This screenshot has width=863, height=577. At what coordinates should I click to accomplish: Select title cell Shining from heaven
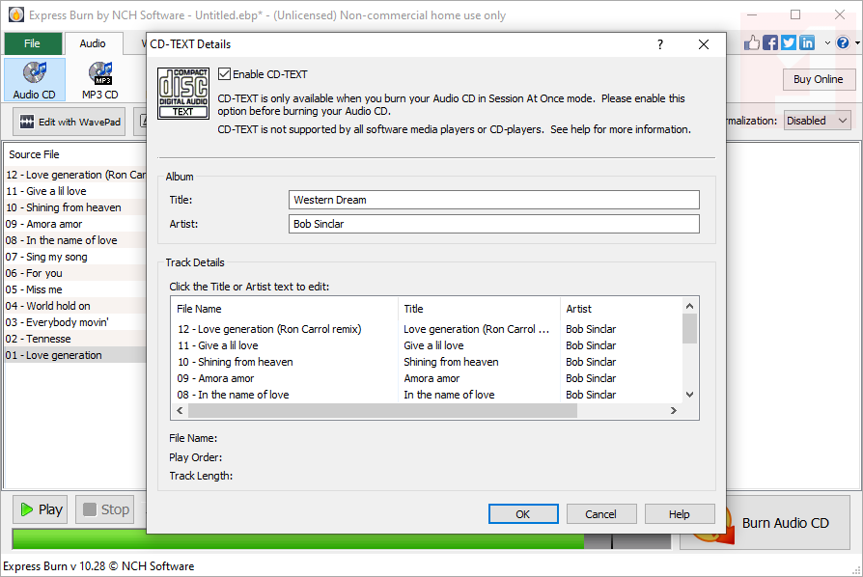point(452,362)
